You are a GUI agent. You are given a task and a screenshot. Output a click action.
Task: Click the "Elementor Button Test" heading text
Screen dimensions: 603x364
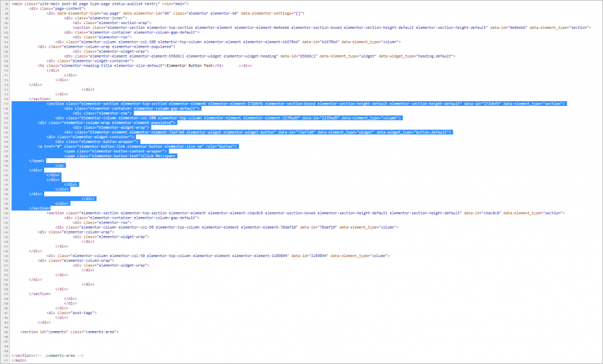point(188,65)
